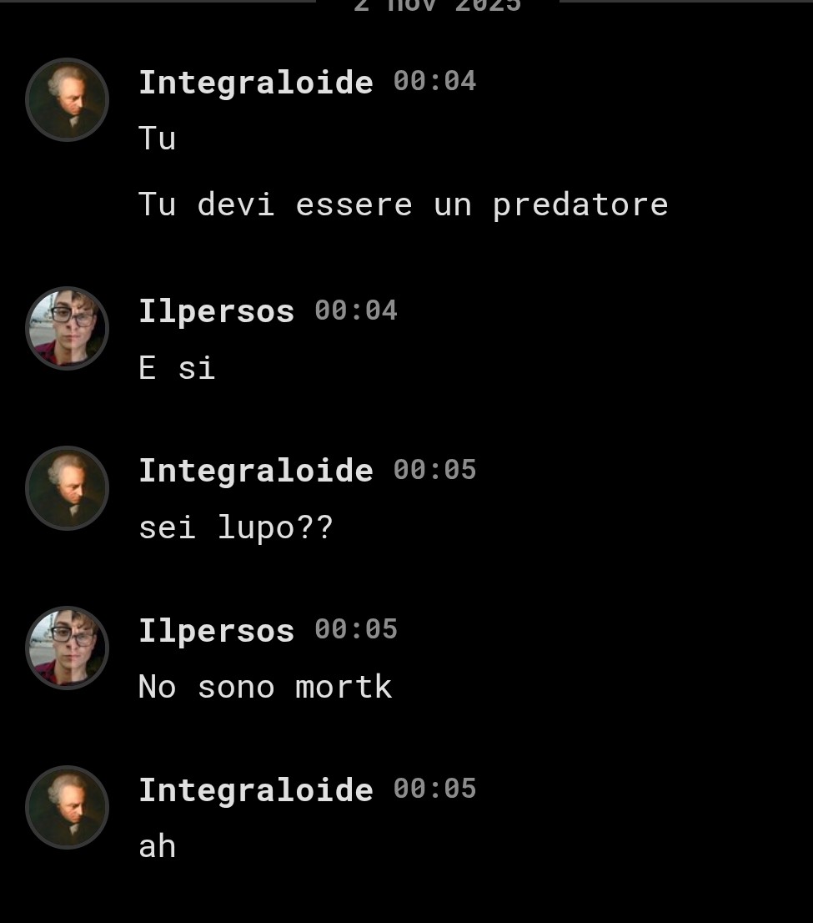
Task: Select the Ilpersos username above "No sono mortk"
Action: coord(217,631)
